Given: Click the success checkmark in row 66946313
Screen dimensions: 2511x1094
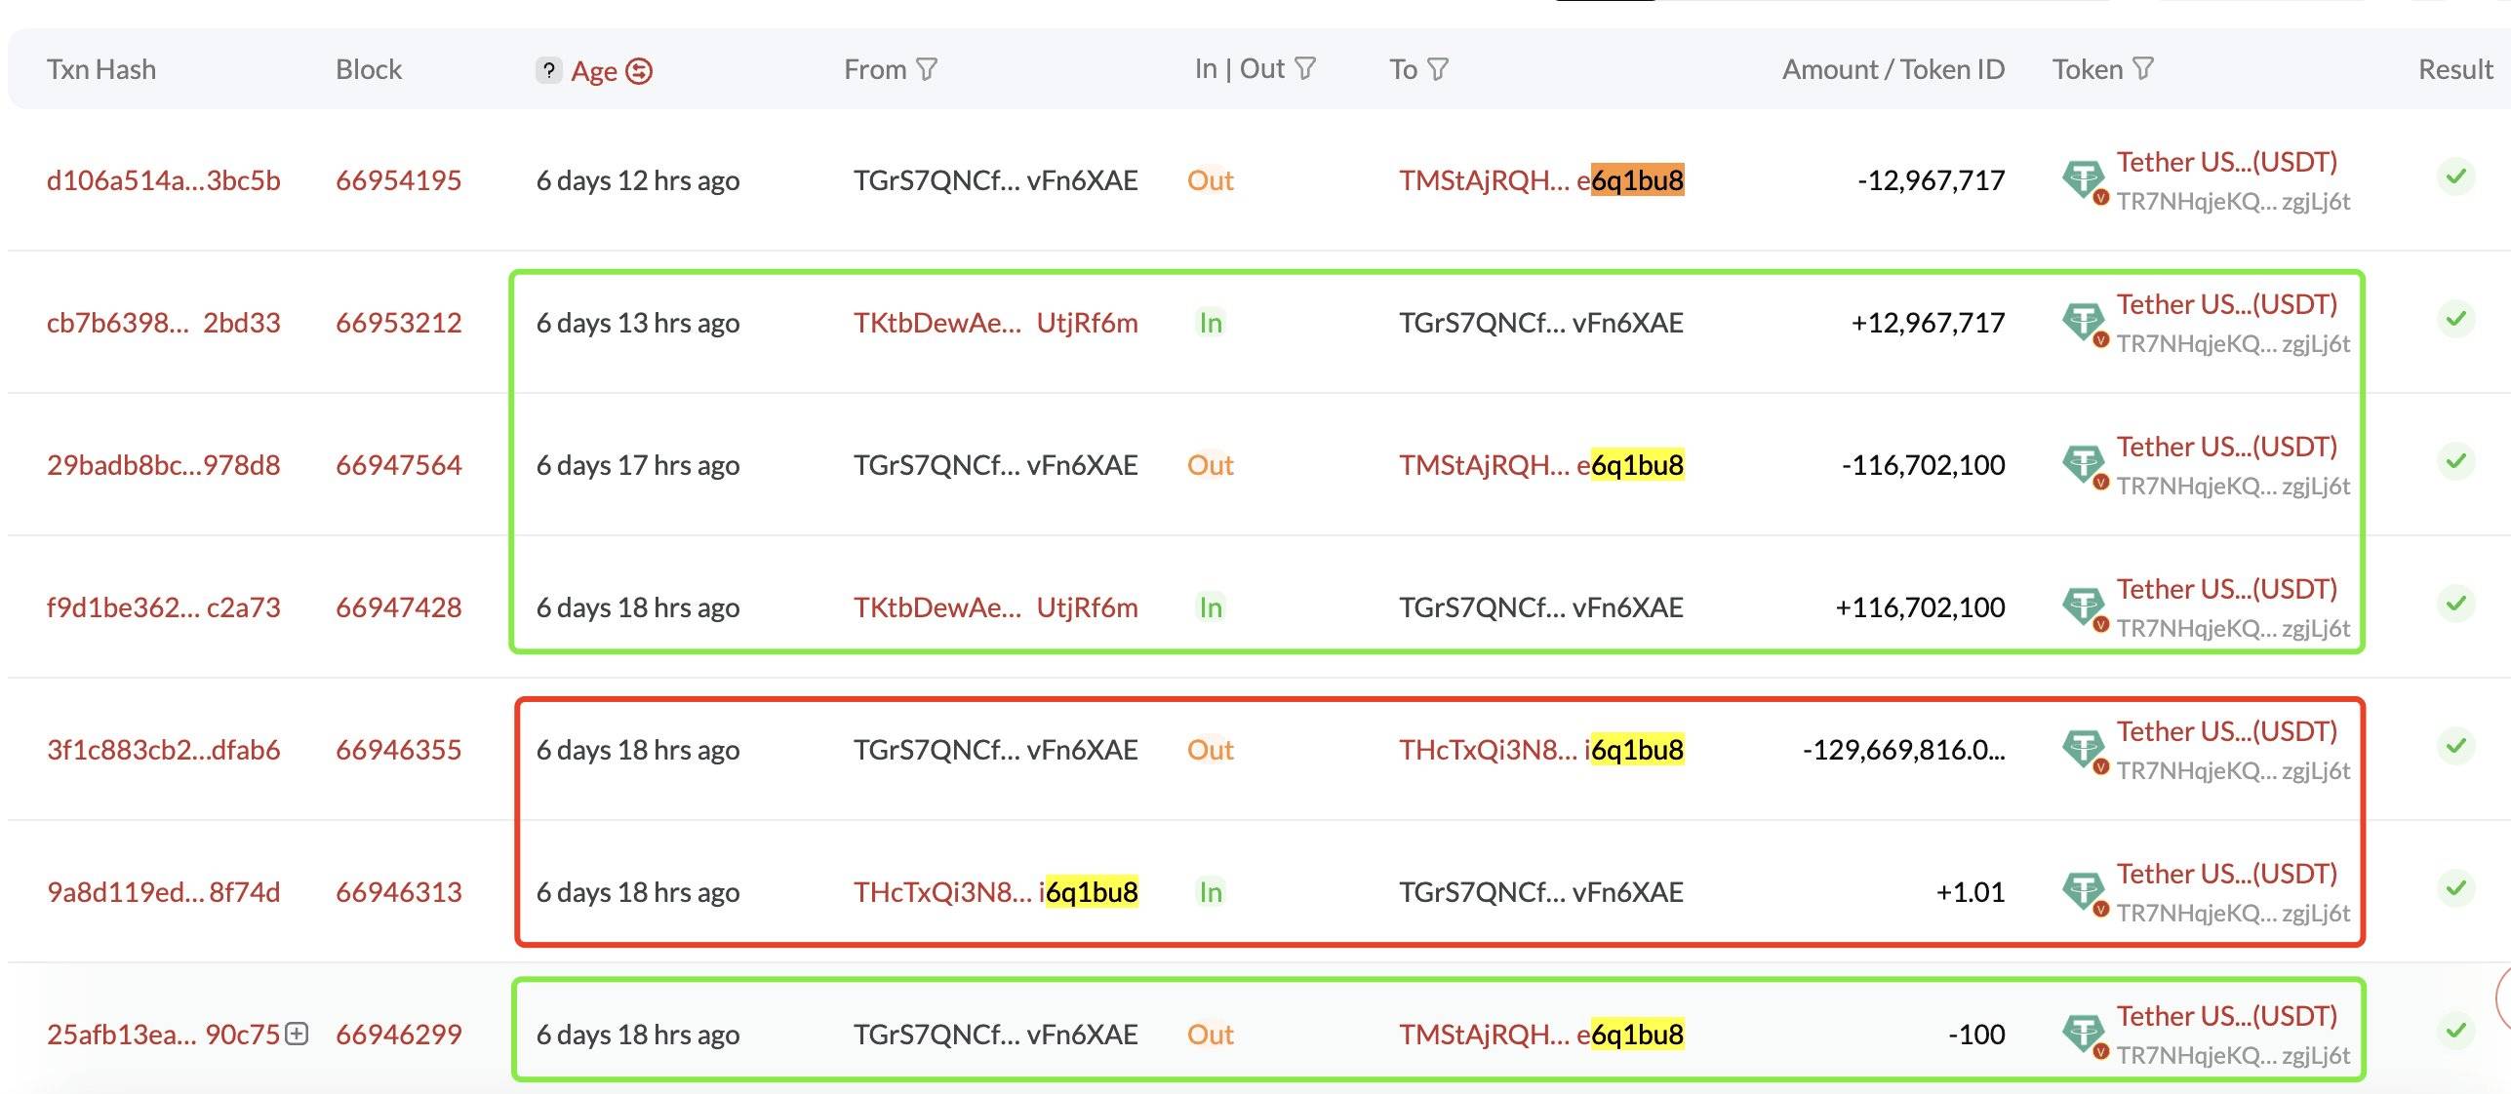Looking at the screenshot, I should (2456, 888).
